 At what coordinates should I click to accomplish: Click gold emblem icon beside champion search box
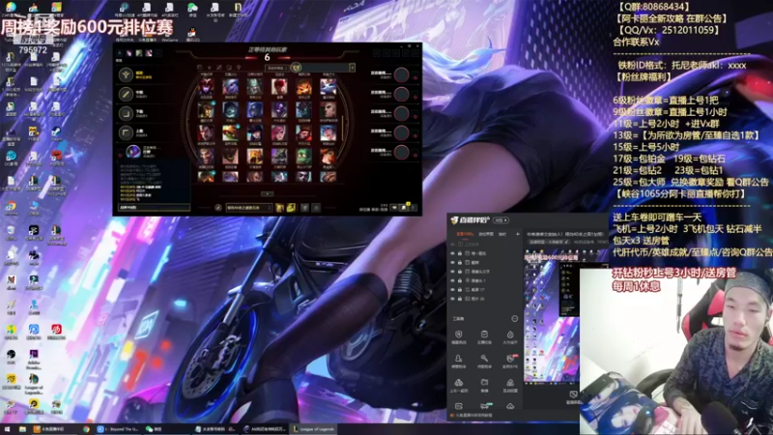tap(296, 68)
